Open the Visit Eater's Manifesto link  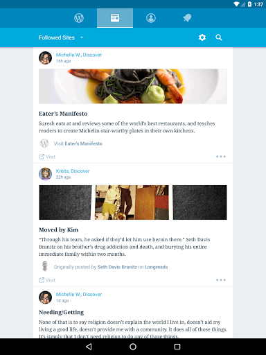pos(78,144)
